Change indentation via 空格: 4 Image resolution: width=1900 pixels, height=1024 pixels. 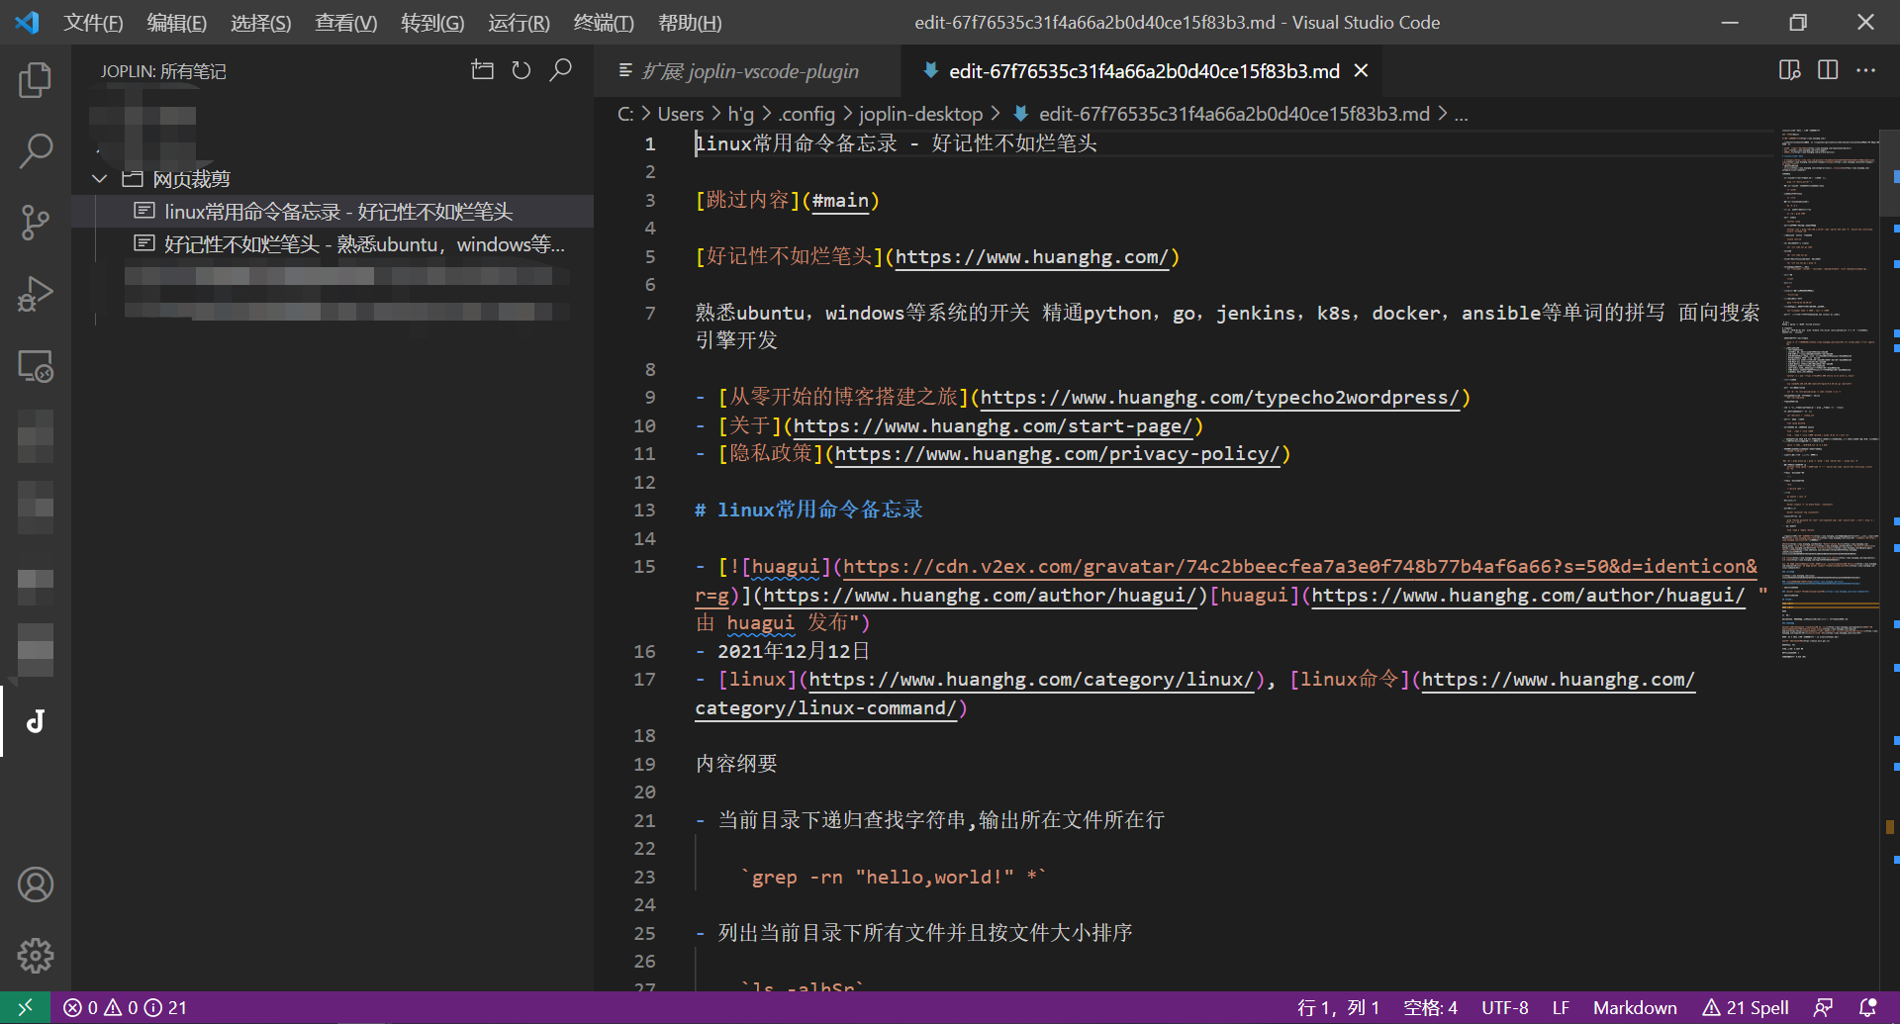tap(1430, 1007)
